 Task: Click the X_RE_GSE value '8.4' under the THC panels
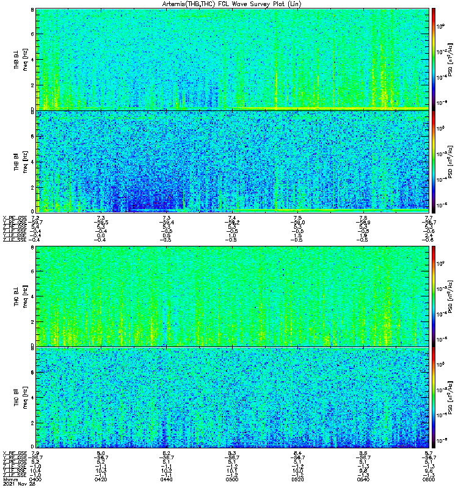297,453
